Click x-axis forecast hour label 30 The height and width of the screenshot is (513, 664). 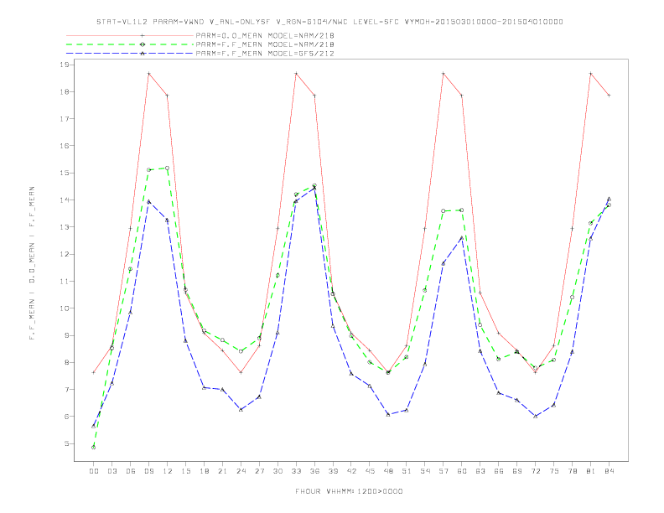(278, 471)
